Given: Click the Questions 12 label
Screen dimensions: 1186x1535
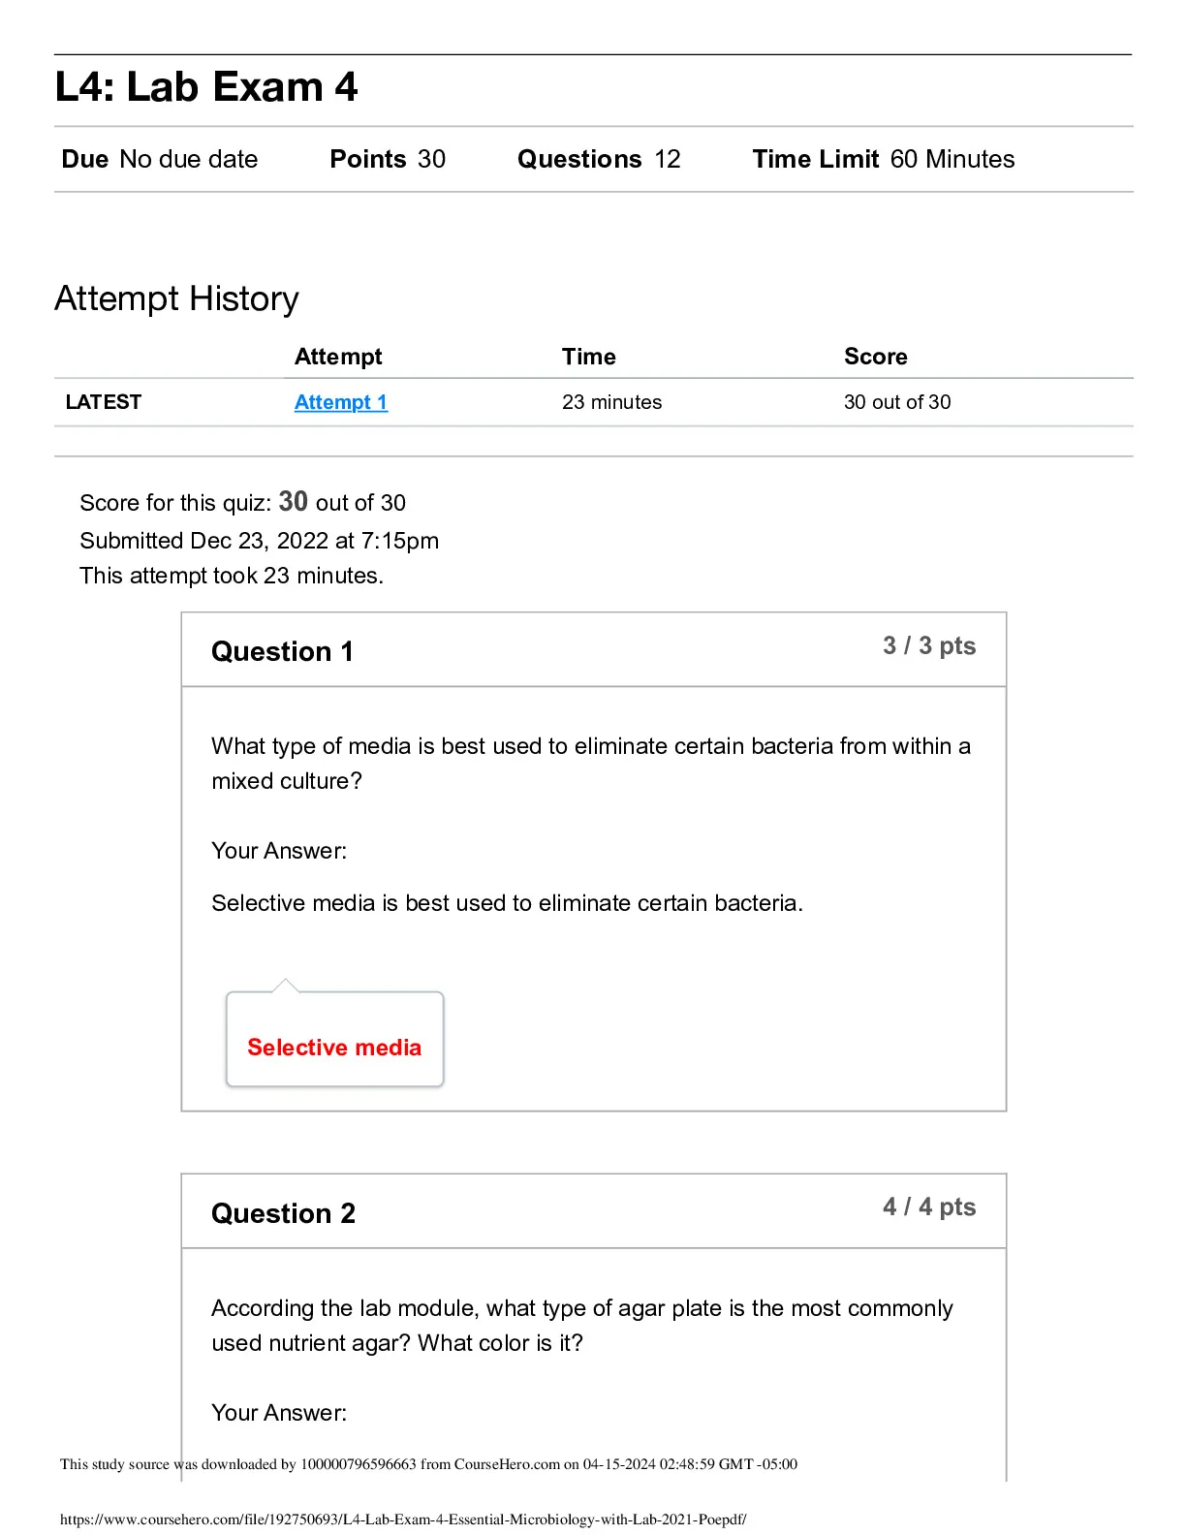Looking at the screenshot, I should (x=599, y=159).
